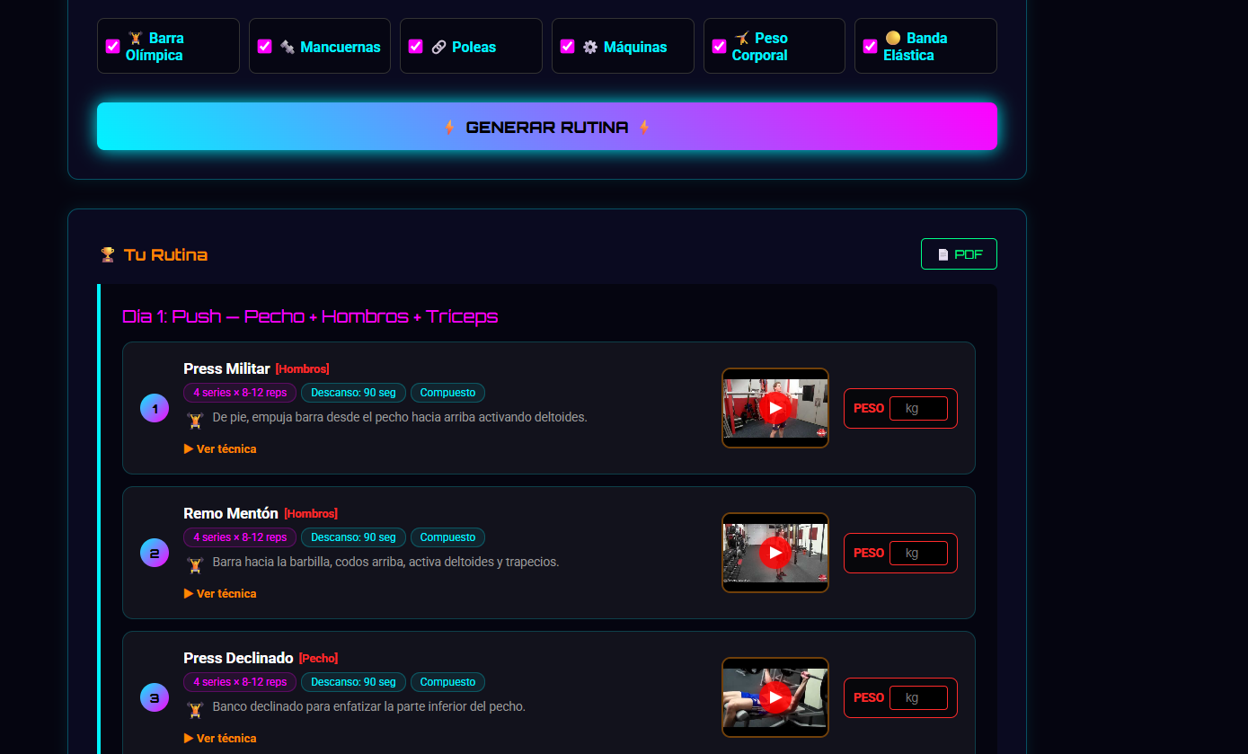
Task: Uncheck the Peso Corporal checkbox
Action: click(719, 47)
